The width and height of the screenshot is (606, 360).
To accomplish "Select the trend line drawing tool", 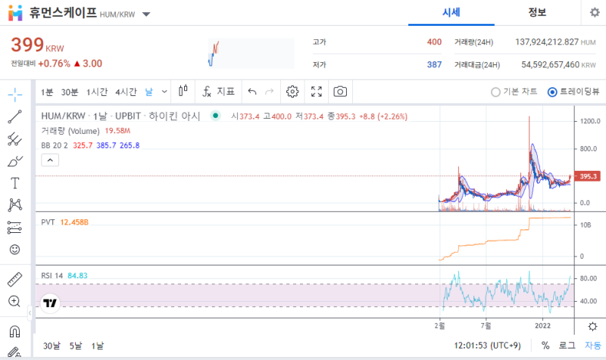I will pyautogui.click(x=15, y=116).
